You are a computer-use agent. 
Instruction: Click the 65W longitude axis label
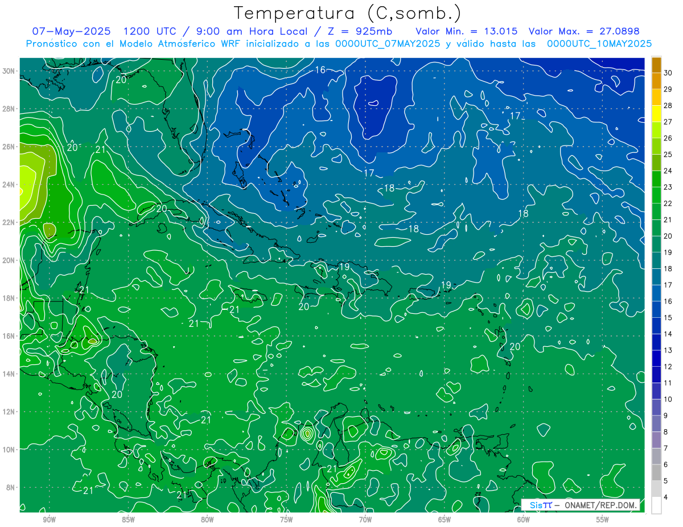(x=445, y=520)
